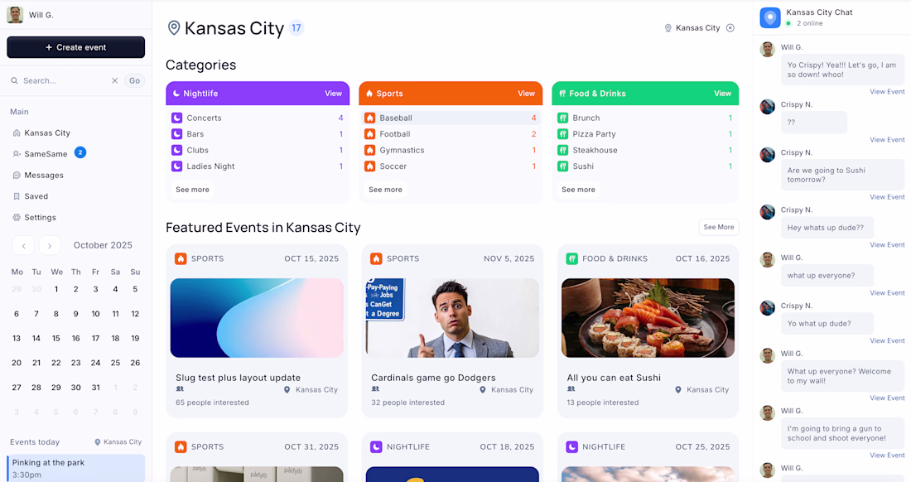This screenshot has height=482, width=911.
Task: View Event under 'Hey whats up dude??' message
Action: 887,244
